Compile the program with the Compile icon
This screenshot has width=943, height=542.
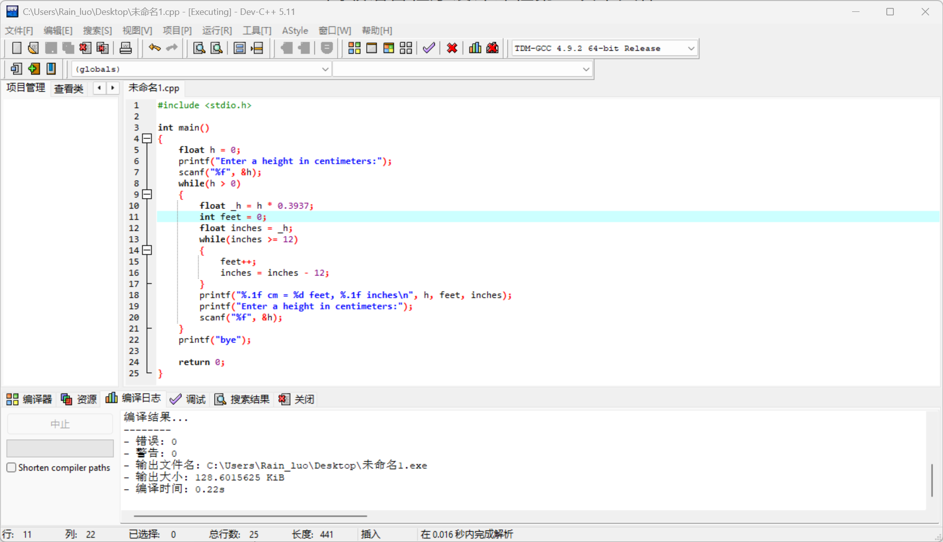354,48
